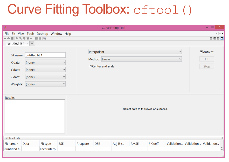Image resolution: width=229 pixels, height=162 pixels.
Task: Open the Y data dropdown
Action: click(45, 70)
